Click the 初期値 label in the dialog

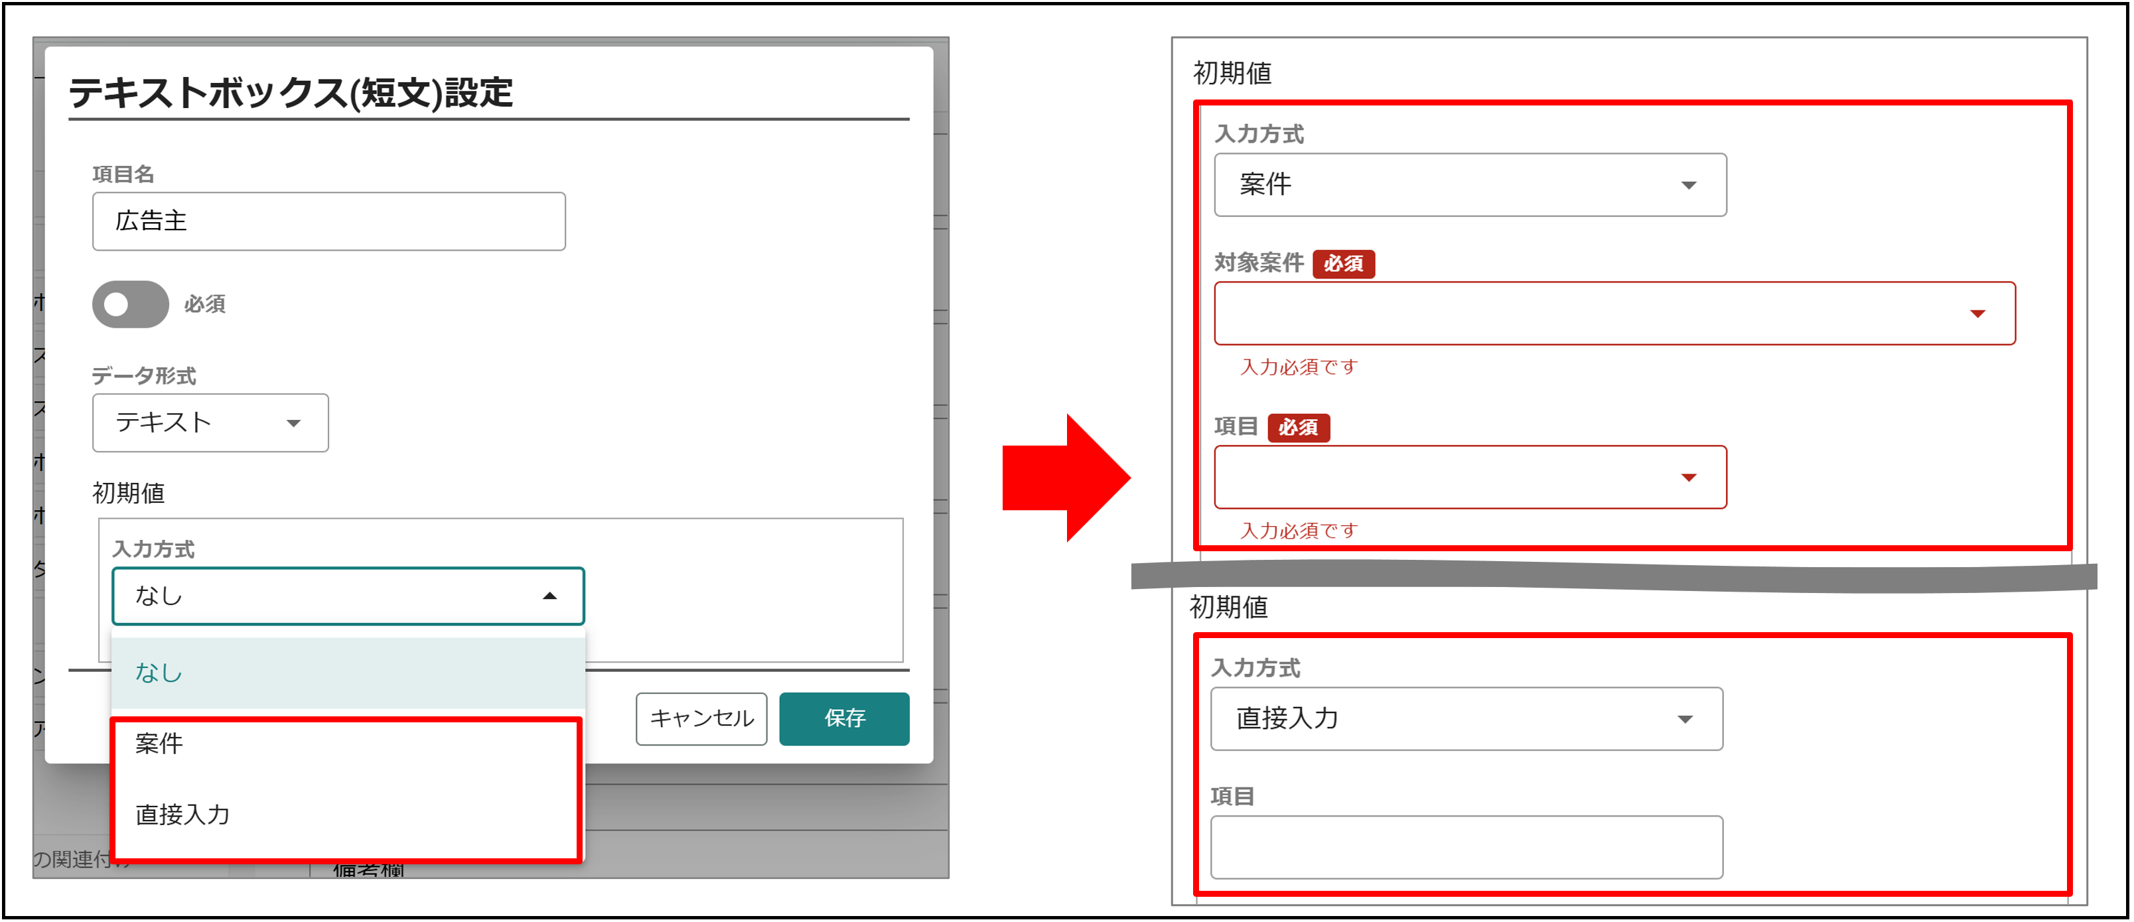pos(129,493)
